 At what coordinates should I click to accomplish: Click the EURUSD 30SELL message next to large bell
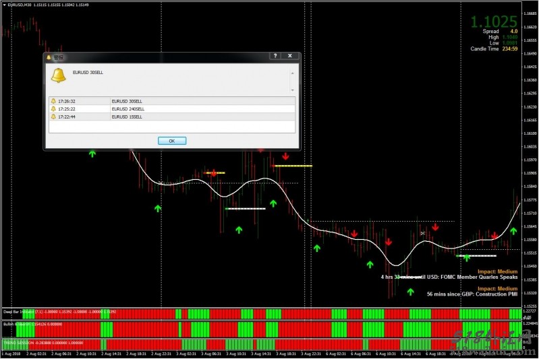(88, 73)
